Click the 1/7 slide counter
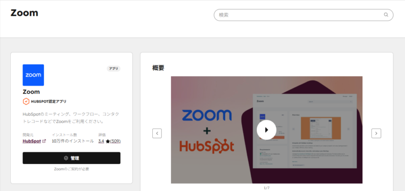 tap(267, 188)
